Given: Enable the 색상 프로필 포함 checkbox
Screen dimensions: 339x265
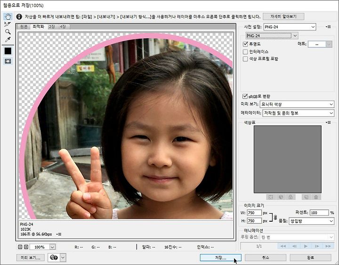Looking at the screenshot, I should 245,59.
